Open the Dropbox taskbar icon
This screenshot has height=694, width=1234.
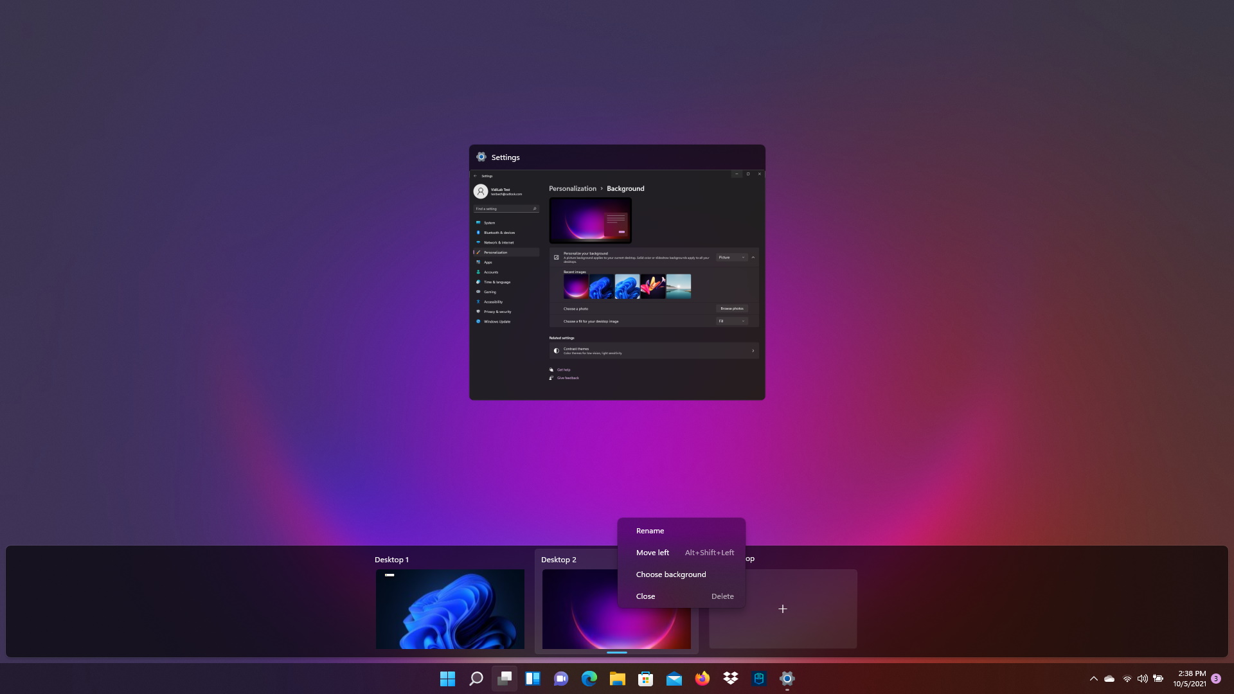(731, 679)
